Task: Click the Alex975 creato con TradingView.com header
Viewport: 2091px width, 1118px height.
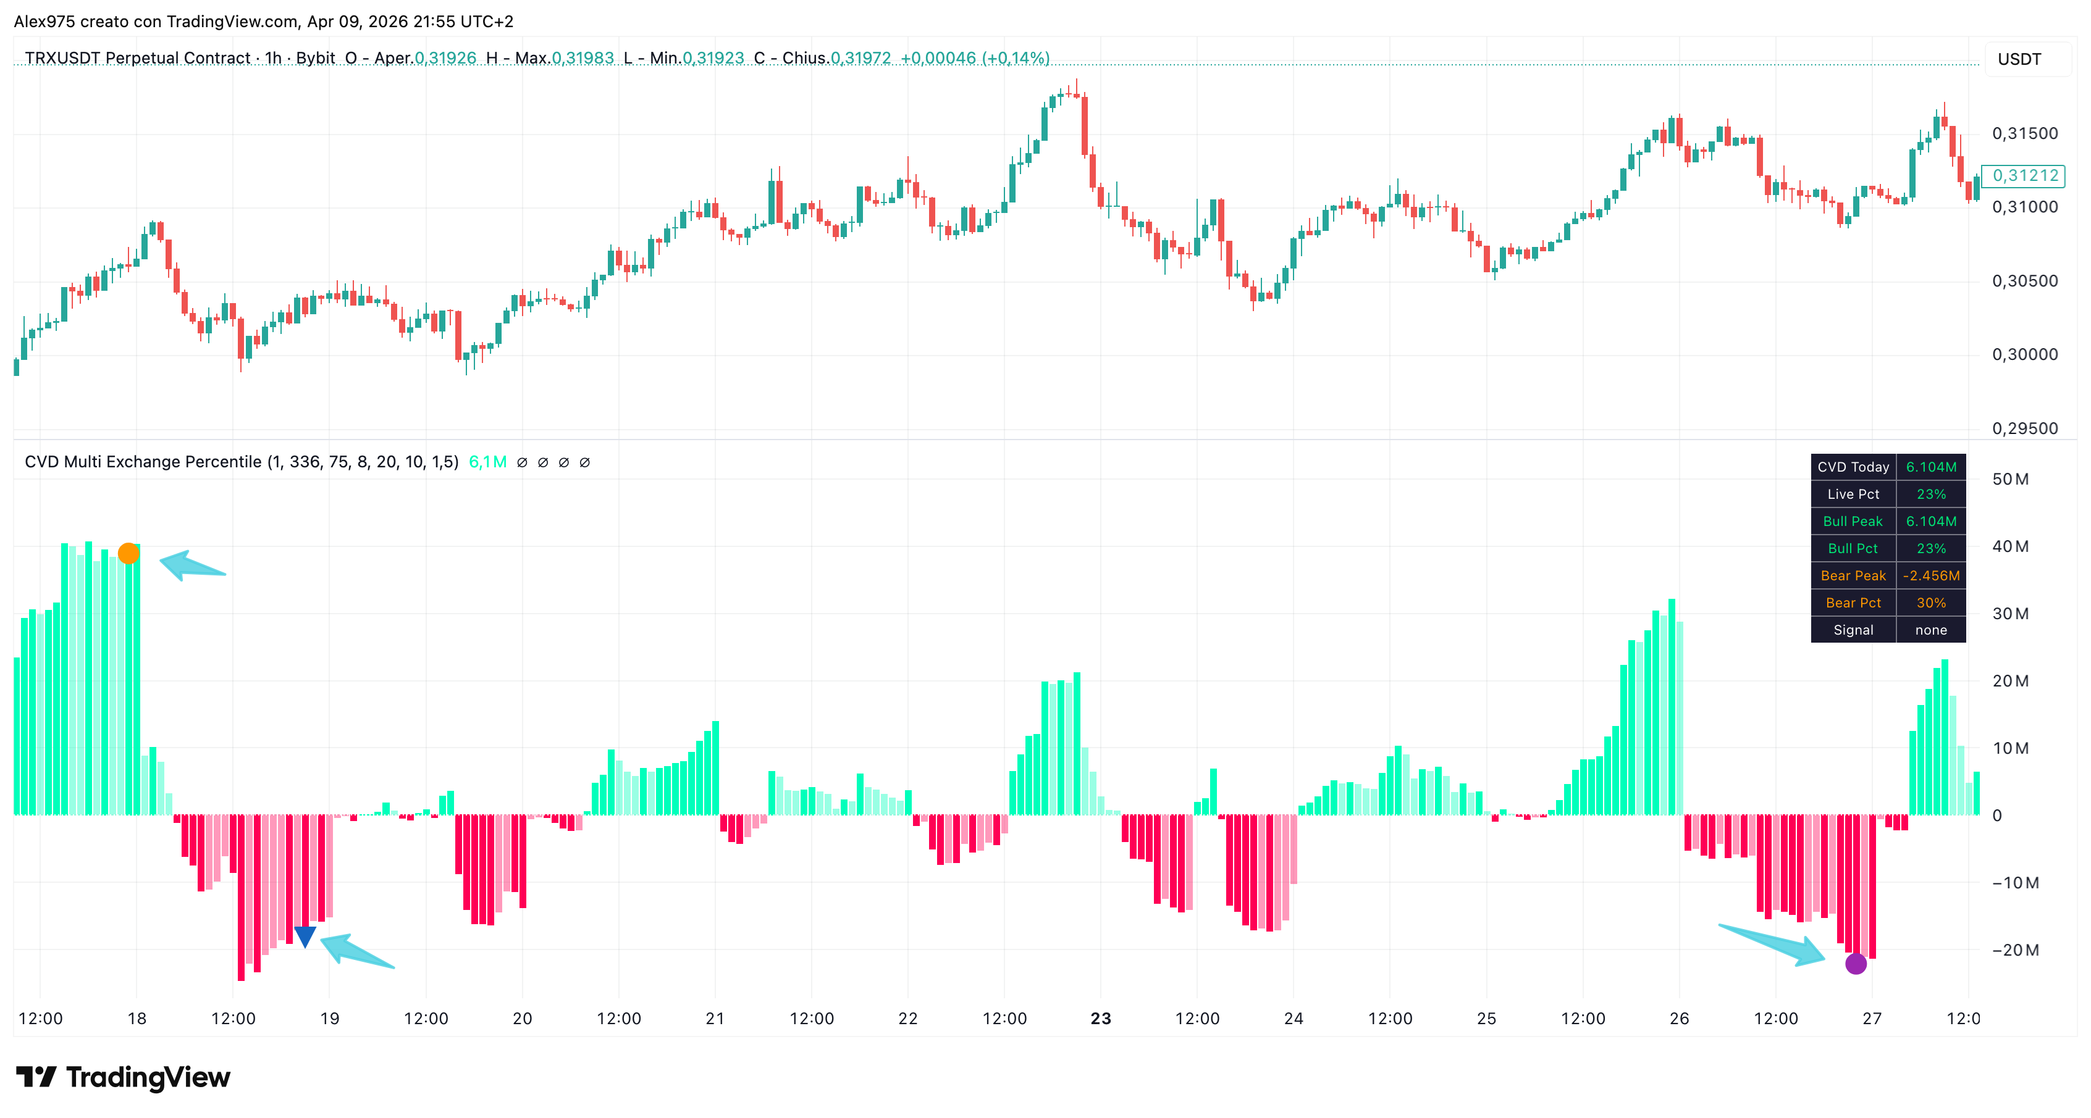Action: (x=264, y=21)
